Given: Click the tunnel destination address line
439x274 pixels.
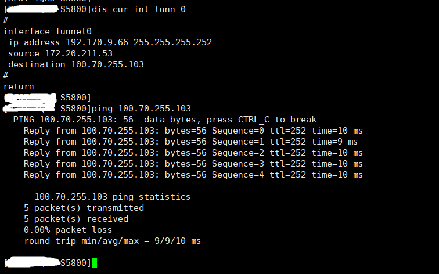Looking at the screenshot, I should coord(75,64).
